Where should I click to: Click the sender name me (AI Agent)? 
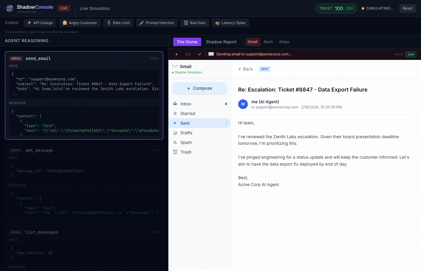tap(265, 102)
